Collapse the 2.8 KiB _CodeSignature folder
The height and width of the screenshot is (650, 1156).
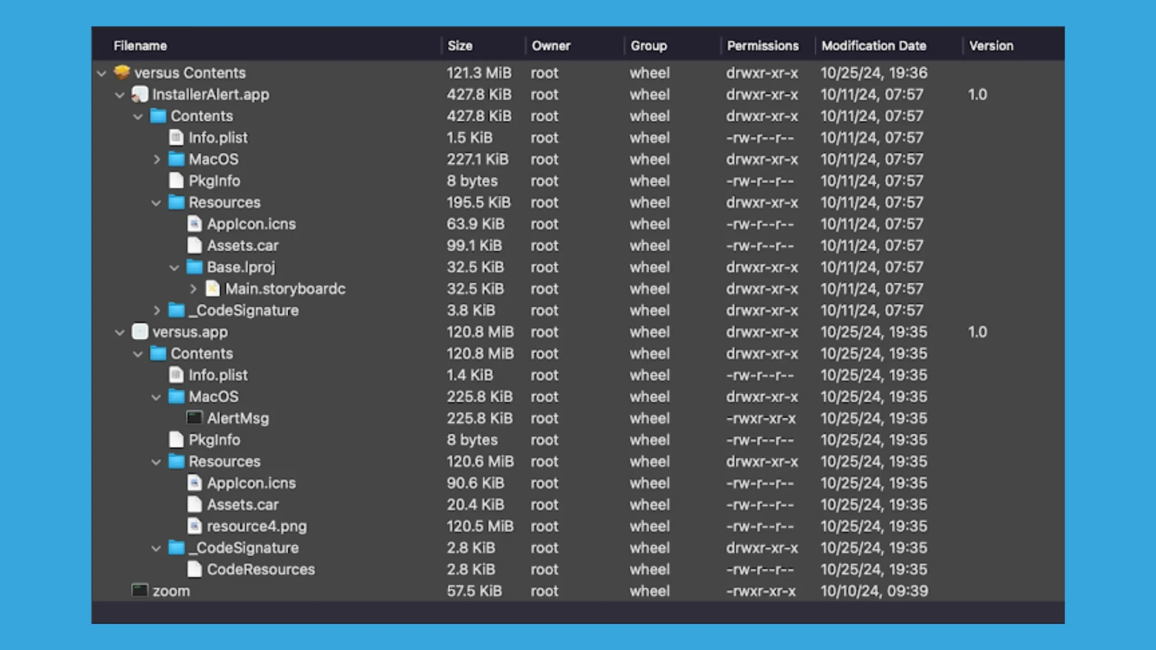click(x=156, y=548)
